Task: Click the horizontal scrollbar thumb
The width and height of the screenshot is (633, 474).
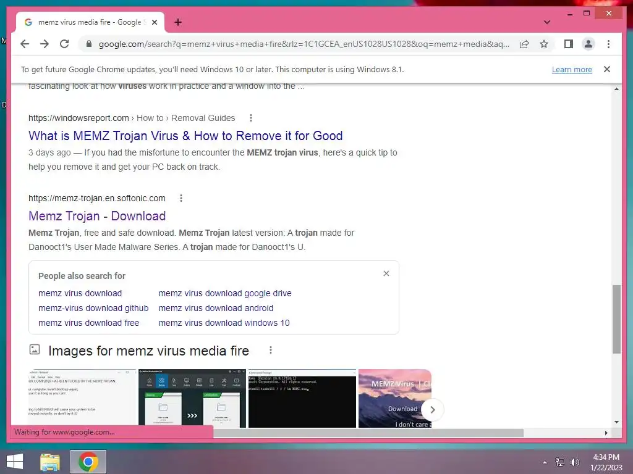Action: pos(368,433)
